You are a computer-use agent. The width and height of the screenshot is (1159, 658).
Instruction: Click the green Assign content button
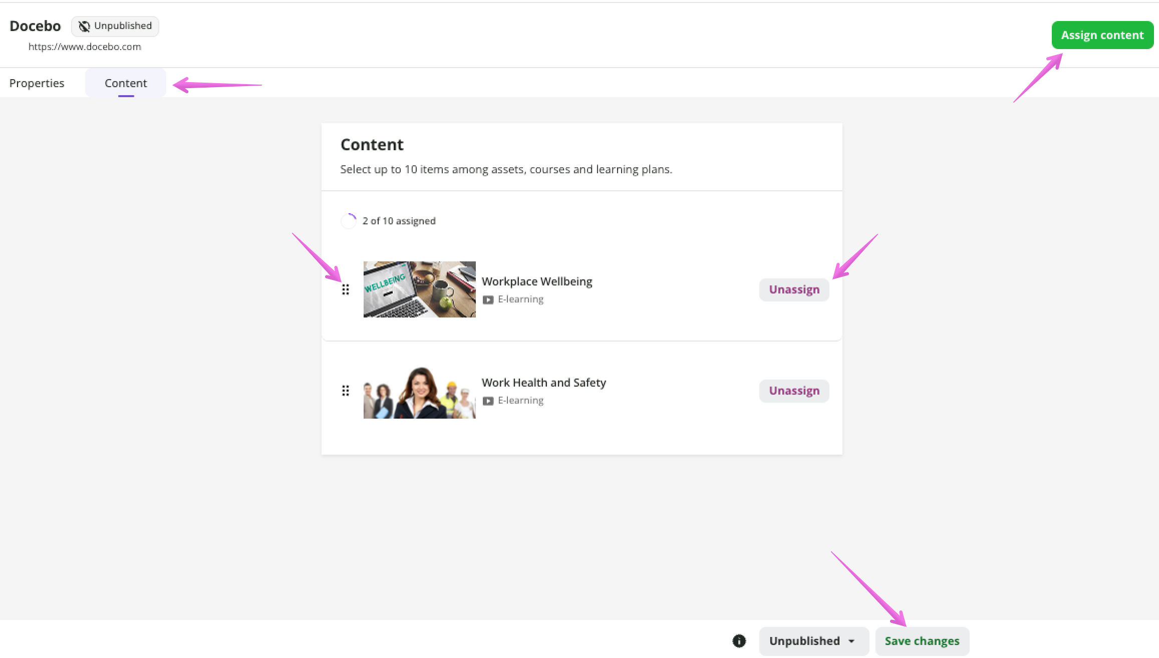[x=1102, y=35]
